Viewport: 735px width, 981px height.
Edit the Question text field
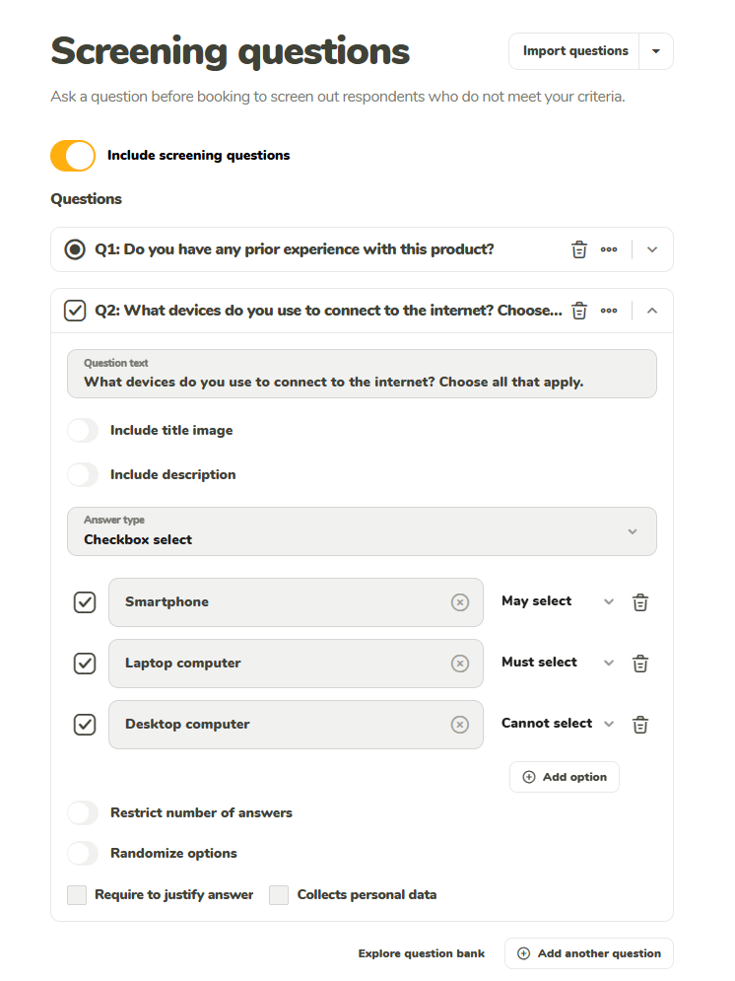(x=362, y=382)
